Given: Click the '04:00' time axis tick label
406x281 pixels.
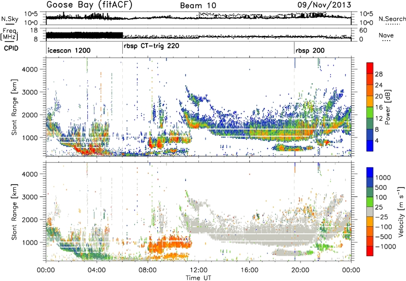Looking at the screenshot, I should (x=97, y=270).
